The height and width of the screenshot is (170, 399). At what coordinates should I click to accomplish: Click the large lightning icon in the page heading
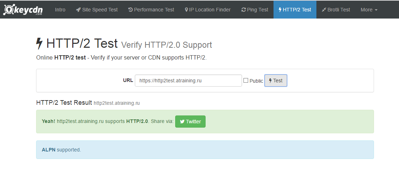tap(39, 43)
